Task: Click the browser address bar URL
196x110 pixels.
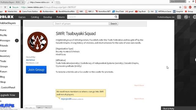Action: (x=48, y=7)
